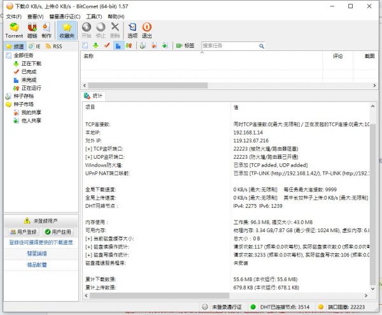Expand the [+] 磁盘读操作统计 row
The height and width of the screenshot is (315, 382).
coord(107,247)
